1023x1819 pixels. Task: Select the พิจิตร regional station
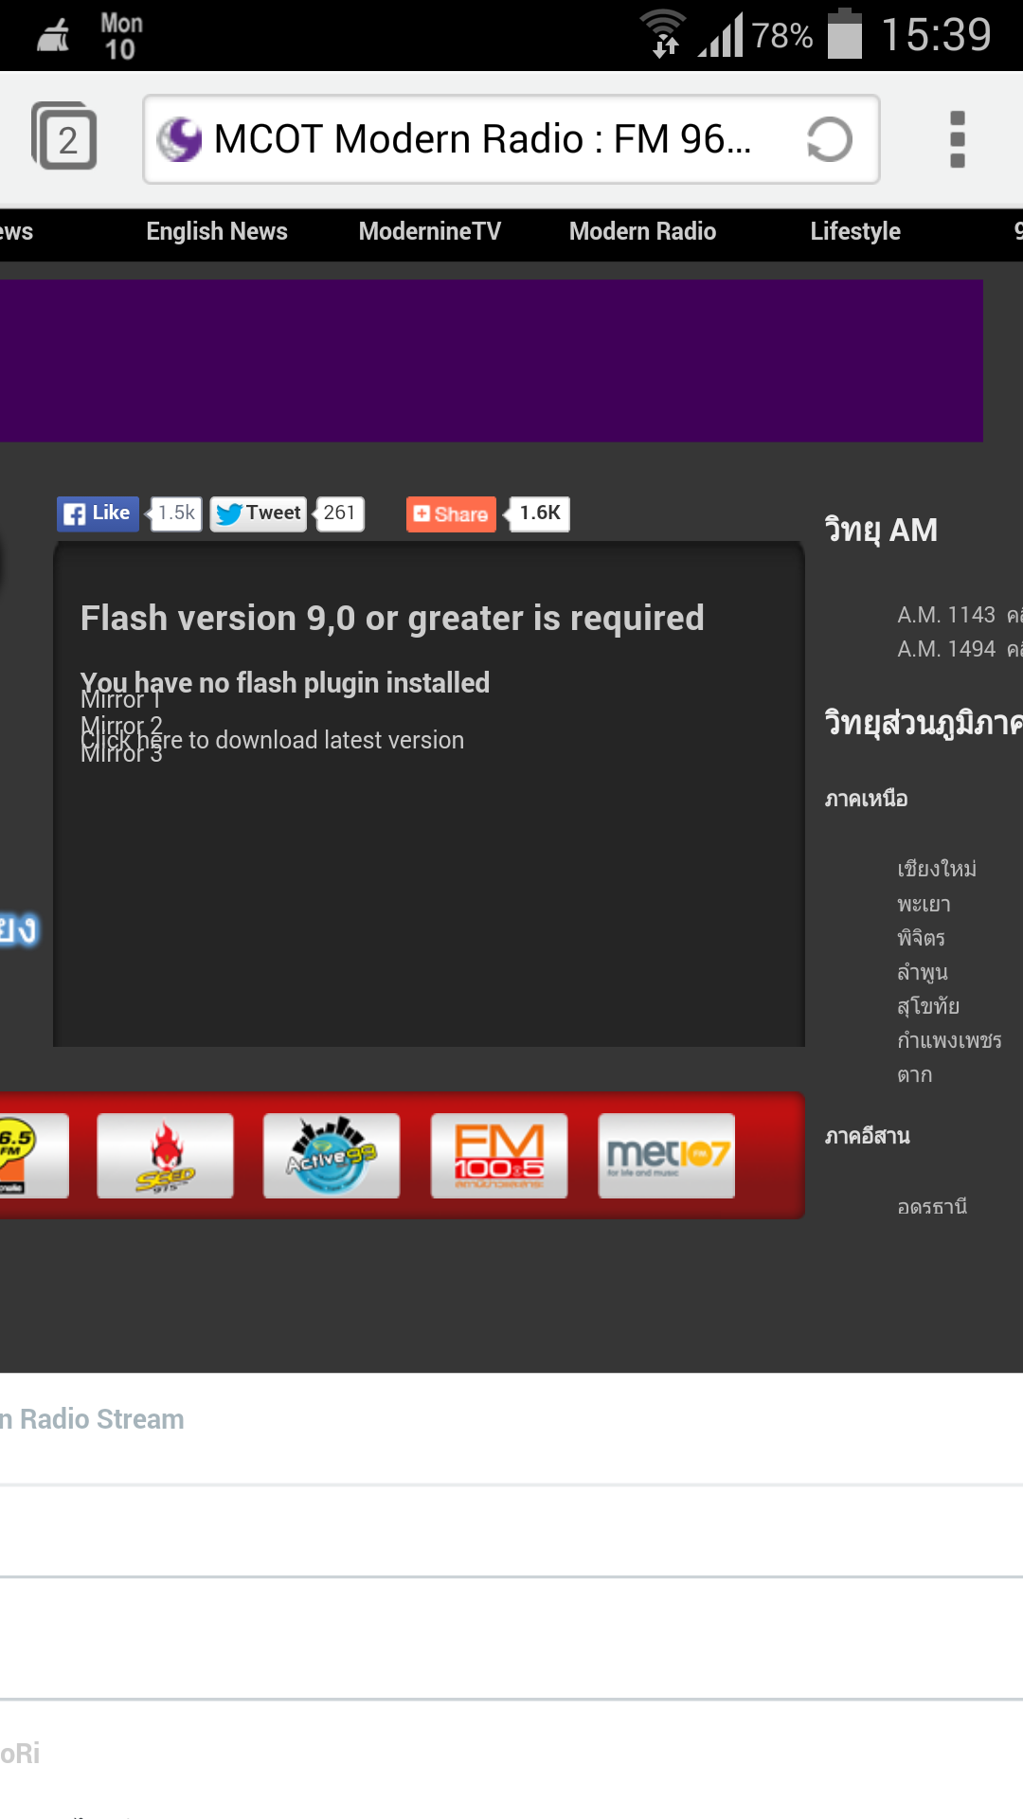921,938
